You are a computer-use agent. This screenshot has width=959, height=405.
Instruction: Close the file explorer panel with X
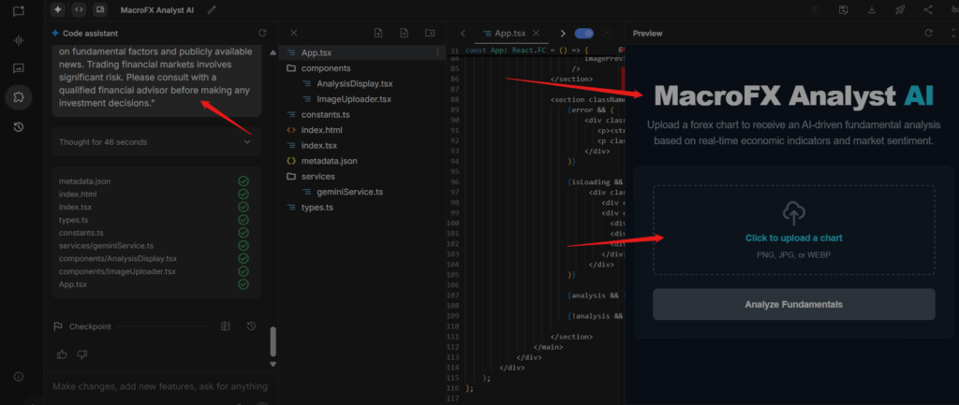pyautogui.click(x=293, y=33)
